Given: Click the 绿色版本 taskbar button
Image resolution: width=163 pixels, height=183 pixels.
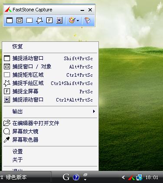Looking at the screenshot, I should click(26, 177).
